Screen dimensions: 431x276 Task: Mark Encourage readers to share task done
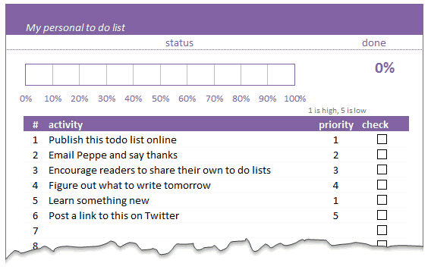click(382, 169)
